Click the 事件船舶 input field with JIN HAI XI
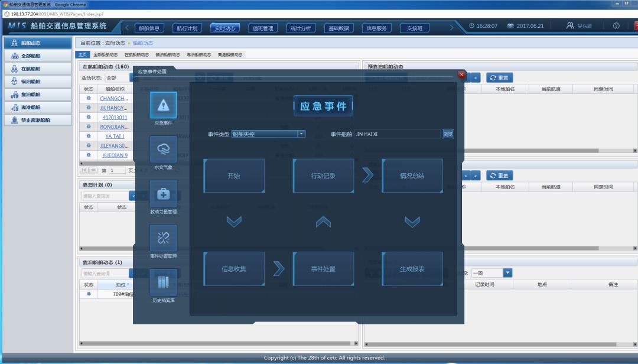This screenshot has width=638, height=364. pos(397,134)
